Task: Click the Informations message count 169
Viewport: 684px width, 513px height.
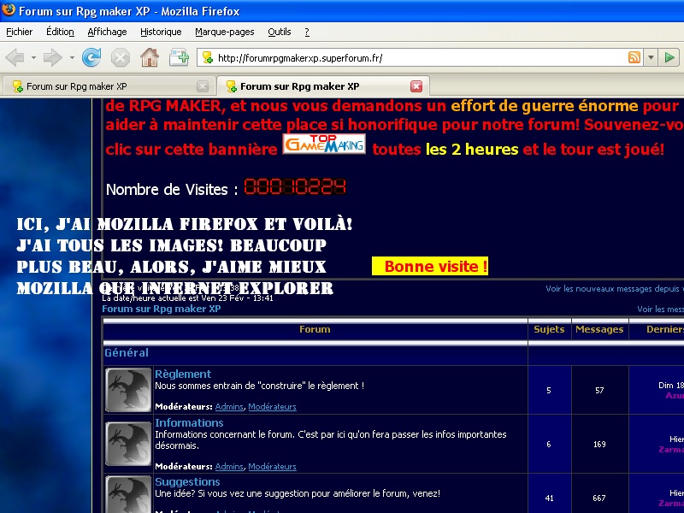Action: coord(600,444)
